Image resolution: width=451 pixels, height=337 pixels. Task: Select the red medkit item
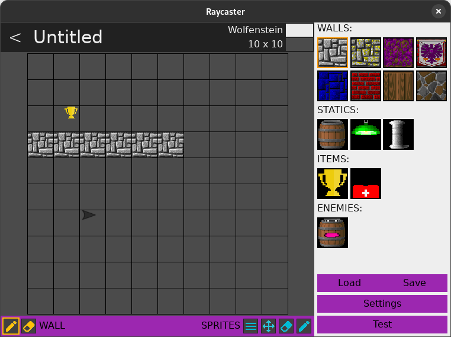coord(365,184)
